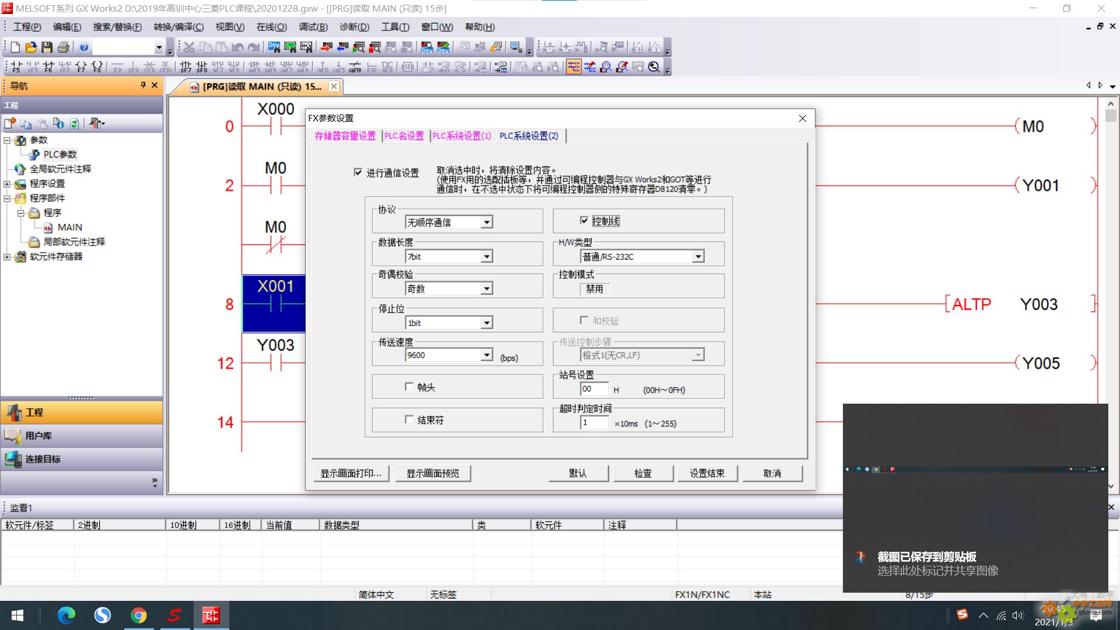This screenshot has height=630, width=1120.
Task: Click the New project icon
Action: [15, 47]
